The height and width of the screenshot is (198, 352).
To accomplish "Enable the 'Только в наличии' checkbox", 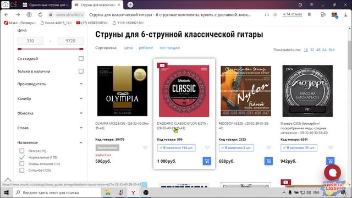I will [81, 71].
